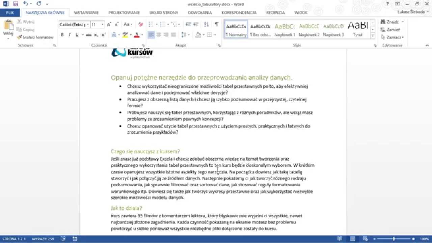
Task: Switch to WSTAWIANIE tab
Action: (x=86, y=12)
